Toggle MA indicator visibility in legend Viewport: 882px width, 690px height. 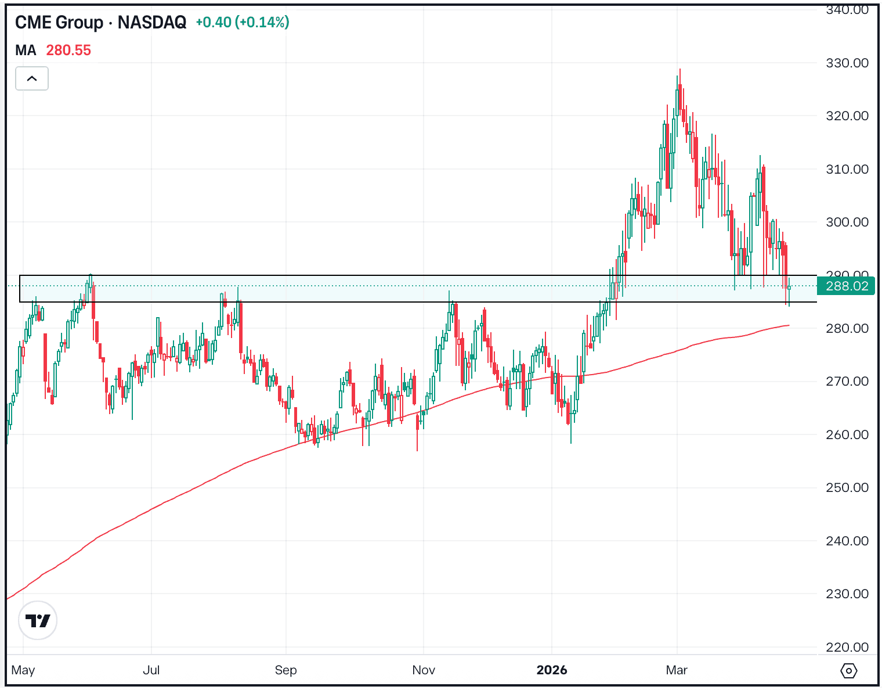26,50
